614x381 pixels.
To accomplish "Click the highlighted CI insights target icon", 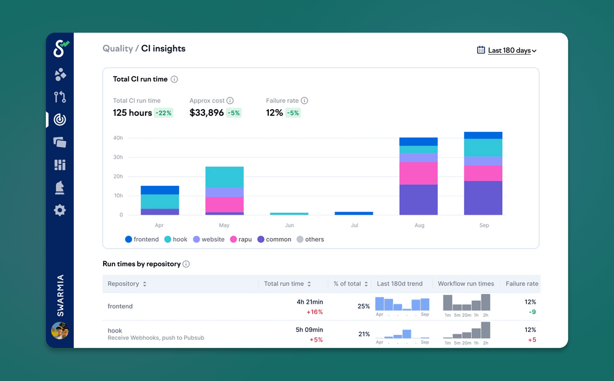I will click(60, 119).
